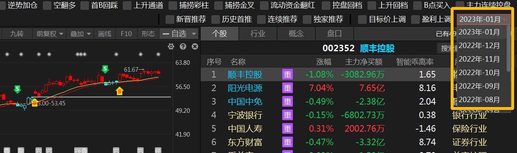Toggle the 目标价上调 checkbox
The height and width of the screenshot is (153, 517).
pyautogui.click(x=362, y=19)
